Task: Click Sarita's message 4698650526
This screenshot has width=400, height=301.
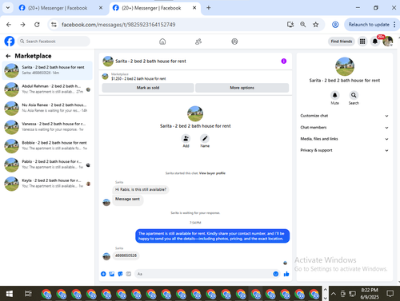Action: (x=126, y=255)
